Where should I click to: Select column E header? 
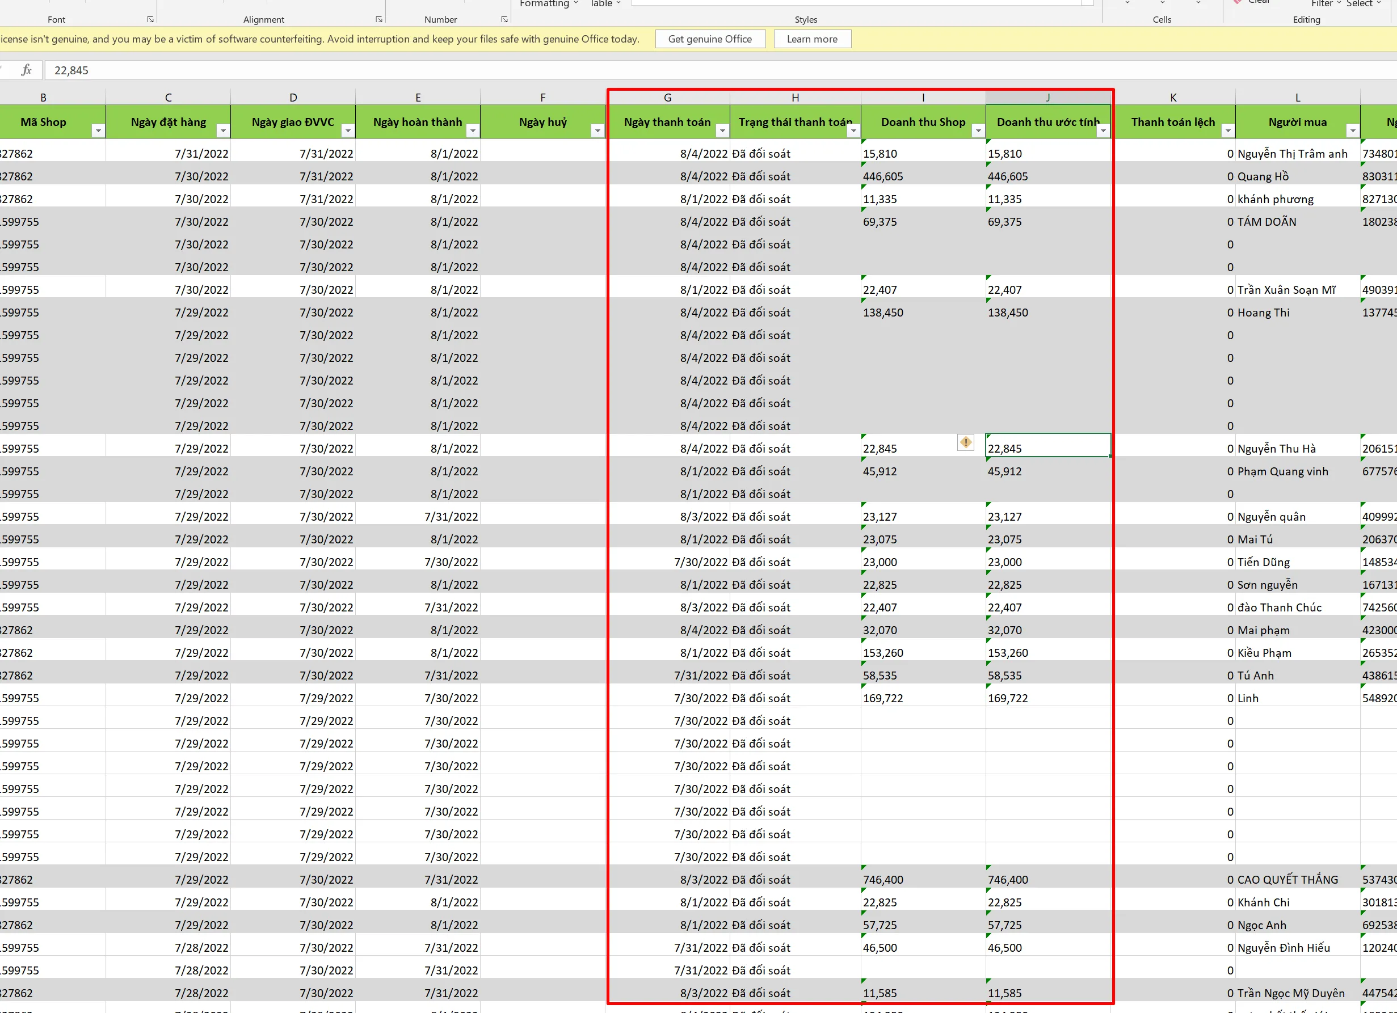click(x=418, y=98)
